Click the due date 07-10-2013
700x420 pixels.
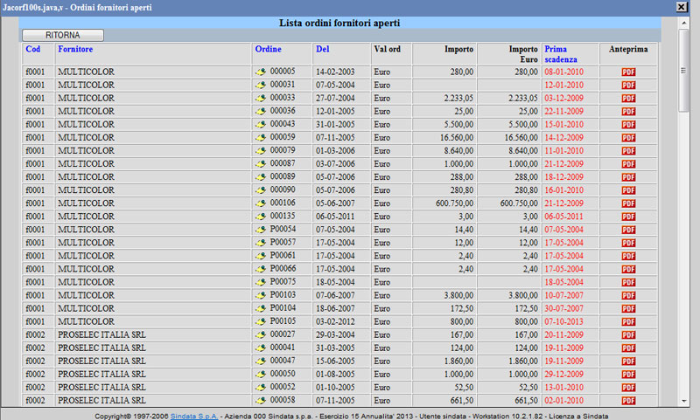coord(563,321)
